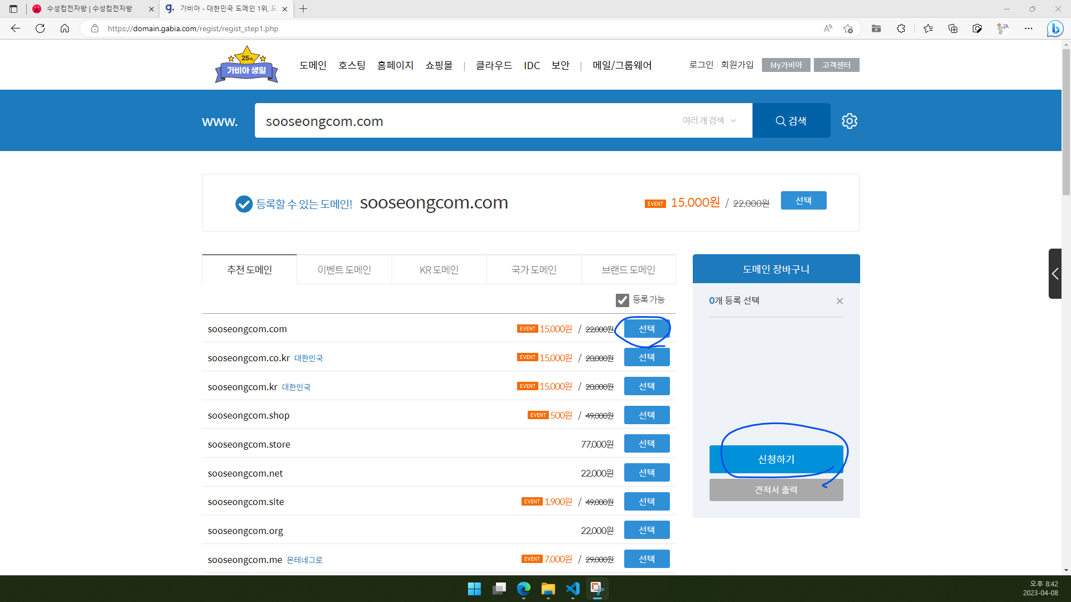
Task: Click the 신청하기 apply button
Action: click(x=776, y=459)
